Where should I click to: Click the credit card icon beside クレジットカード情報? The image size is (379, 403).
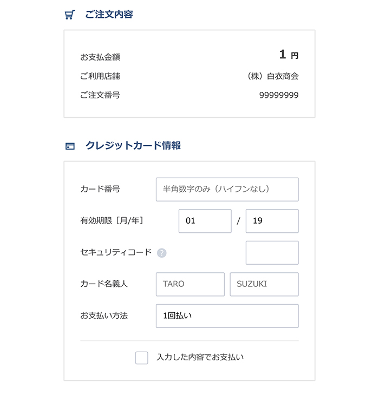70,146
